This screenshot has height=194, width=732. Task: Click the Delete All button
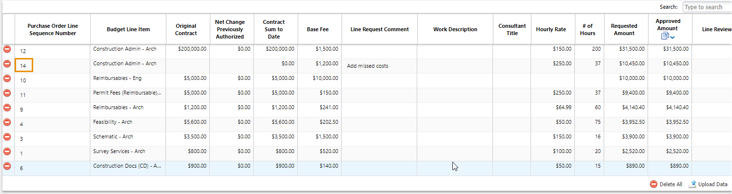tap(666, 184)
